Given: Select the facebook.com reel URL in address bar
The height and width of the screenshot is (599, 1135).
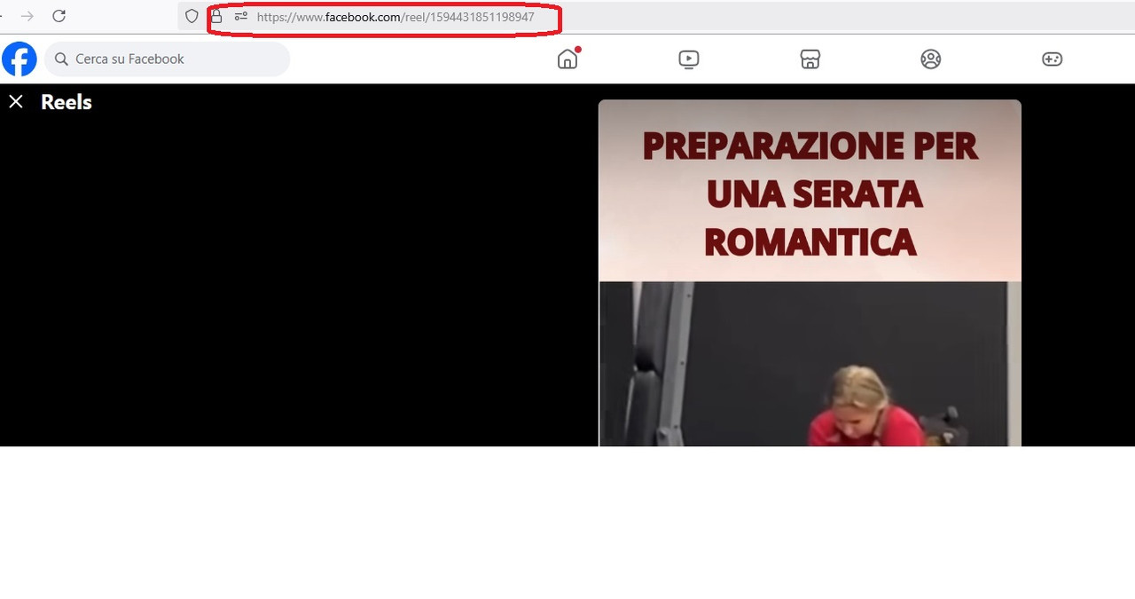Looking at the screenshot, I should pyautogui.click(x=395, y=17).
